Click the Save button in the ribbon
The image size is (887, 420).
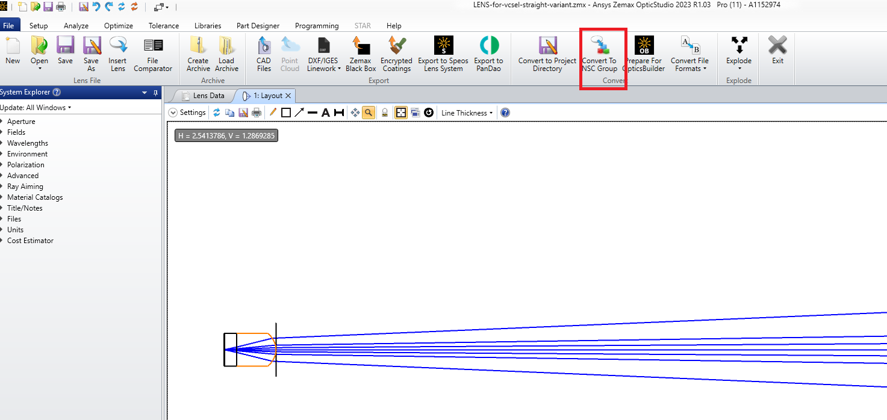point(65,51)
